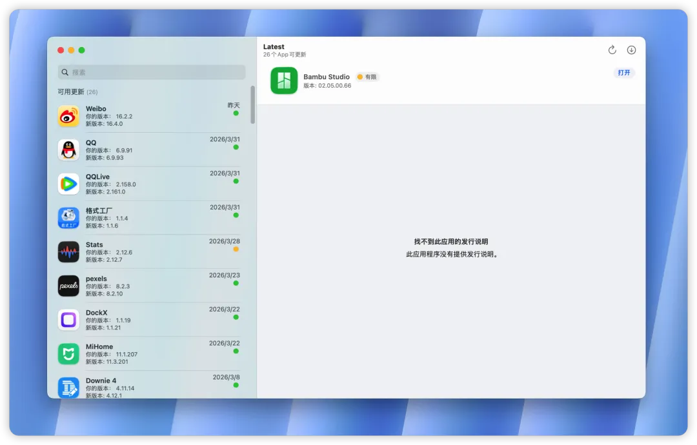This screenshot has width=697, height=445.
Task: Click version text 02.05.00.66
Action: [x=334, y=86]
